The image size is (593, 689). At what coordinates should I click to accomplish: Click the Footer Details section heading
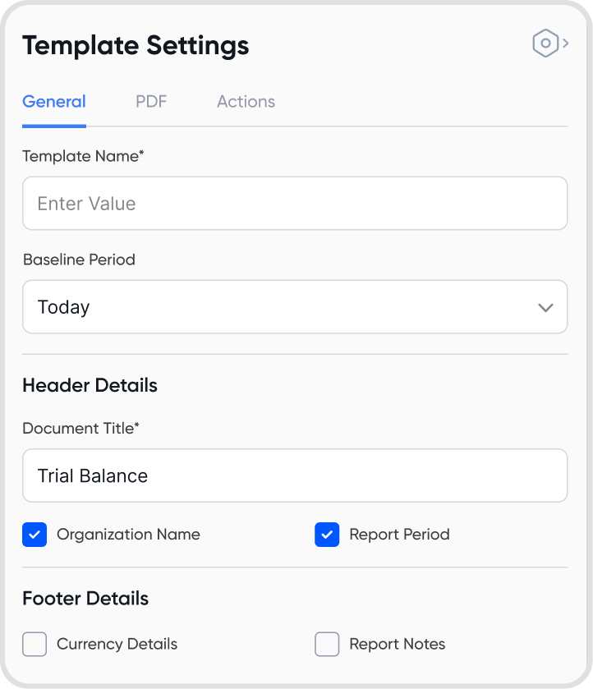(x=85, y=598)
